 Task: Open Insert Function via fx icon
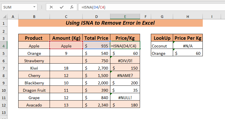(x=72, y=7)
